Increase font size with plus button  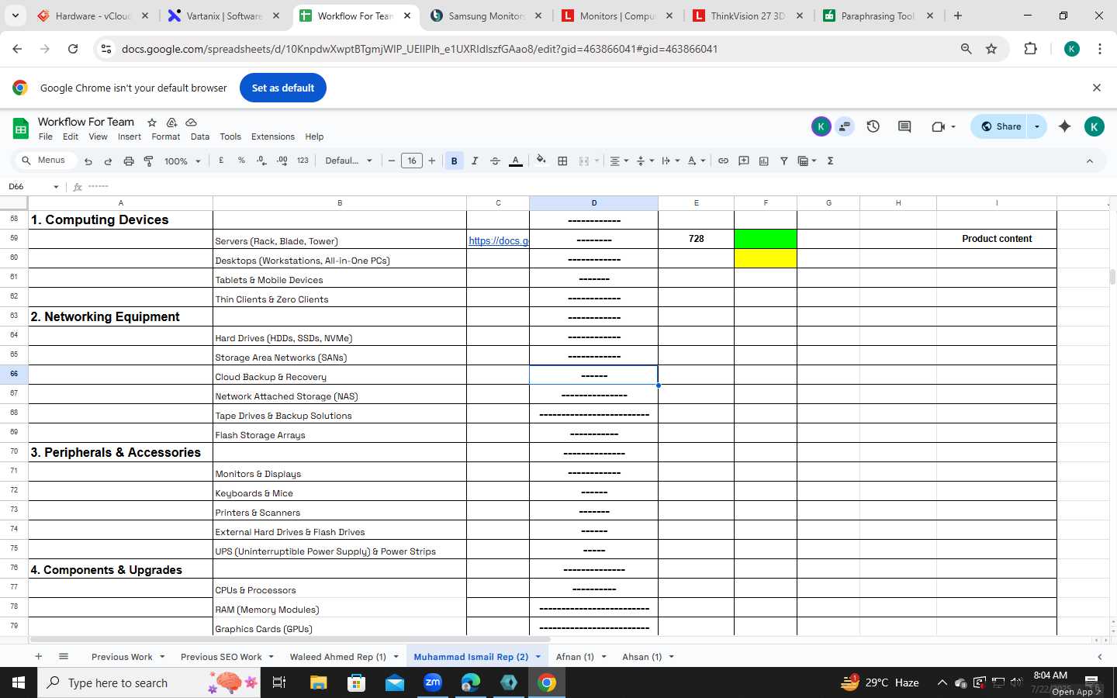[x=432, y=161]
